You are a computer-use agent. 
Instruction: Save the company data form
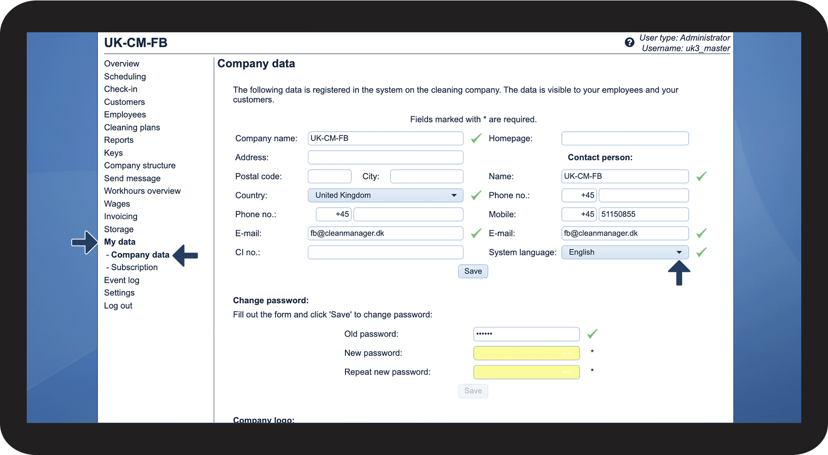pyautogui.click(x=473, y=271)
